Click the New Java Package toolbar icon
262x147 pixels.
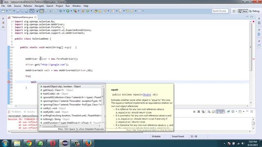(83, 11)
